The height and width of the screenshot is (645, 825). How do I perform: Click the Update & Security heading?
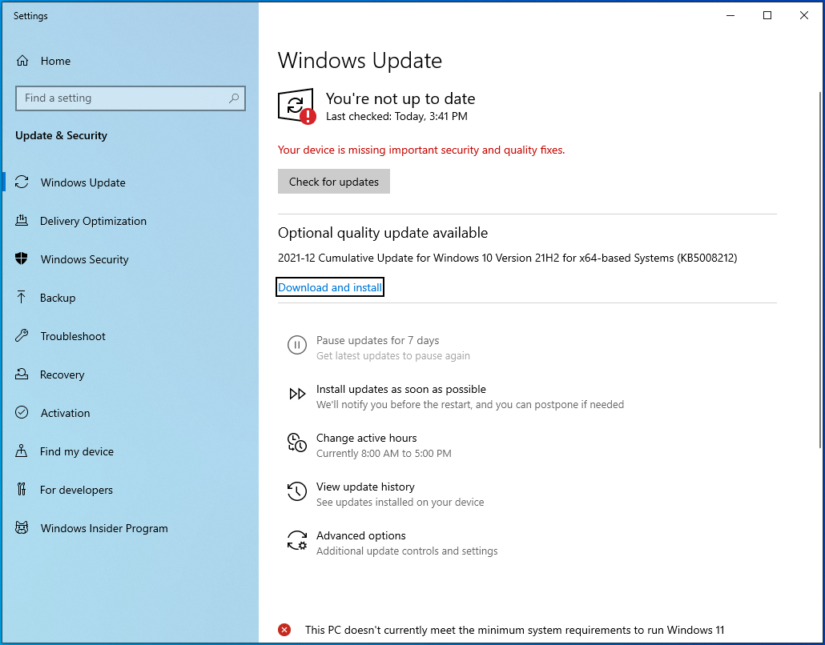tap(61, 135)
